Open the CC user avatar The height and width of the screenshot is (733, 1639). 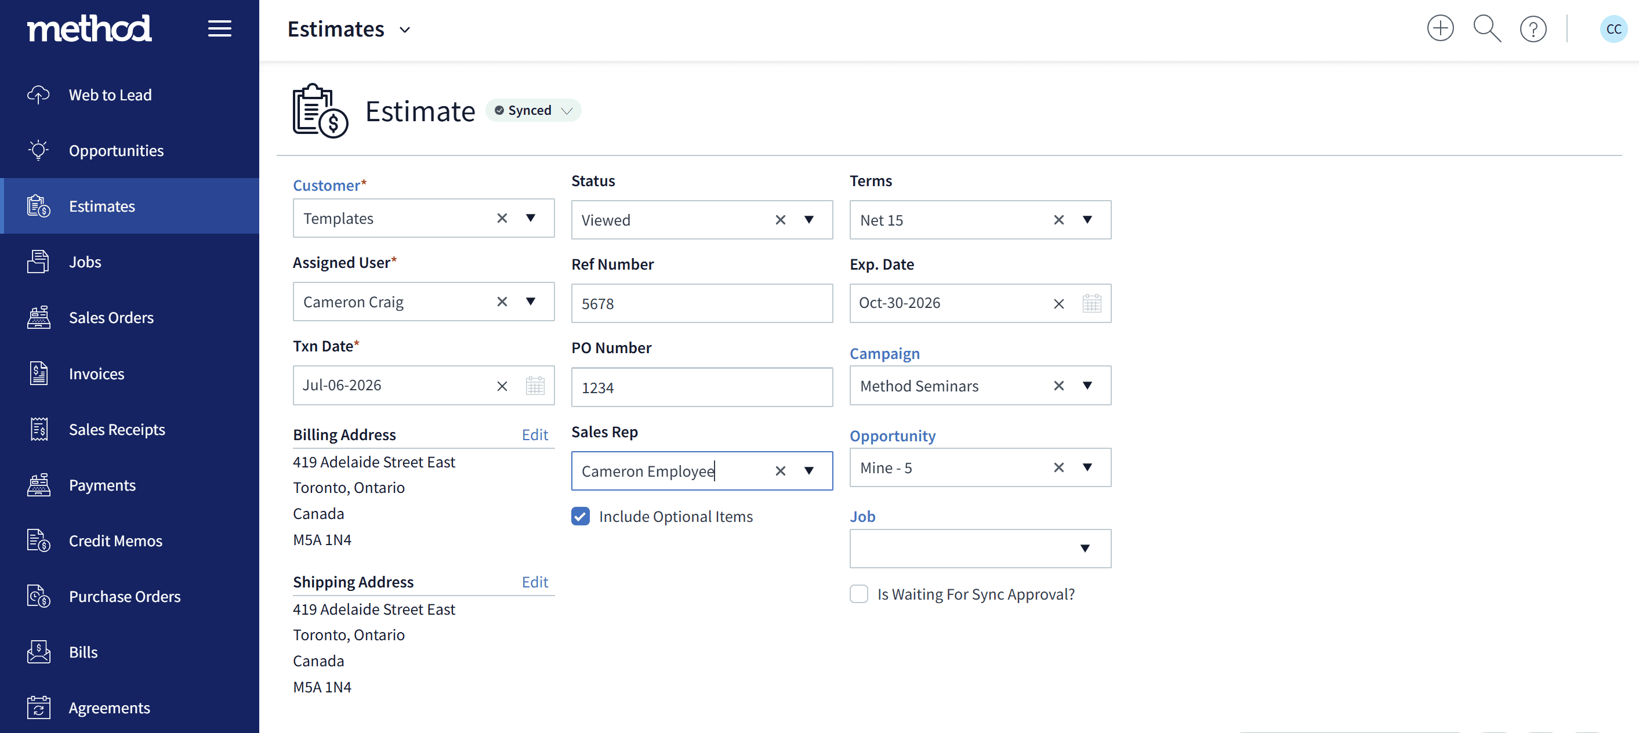point(1613,28)
